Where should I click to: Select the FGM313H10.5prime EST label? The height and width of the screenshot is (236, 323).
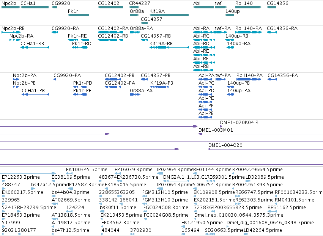pyautogui.click(x=165, y=192)
